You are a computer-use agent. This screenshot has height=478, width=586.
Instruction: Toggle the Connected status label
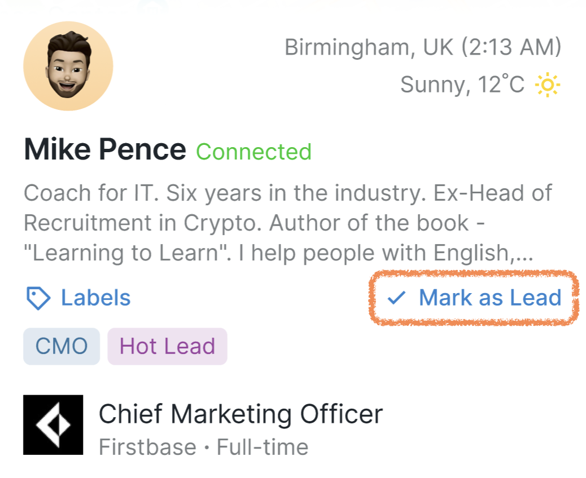click(253, 151)
